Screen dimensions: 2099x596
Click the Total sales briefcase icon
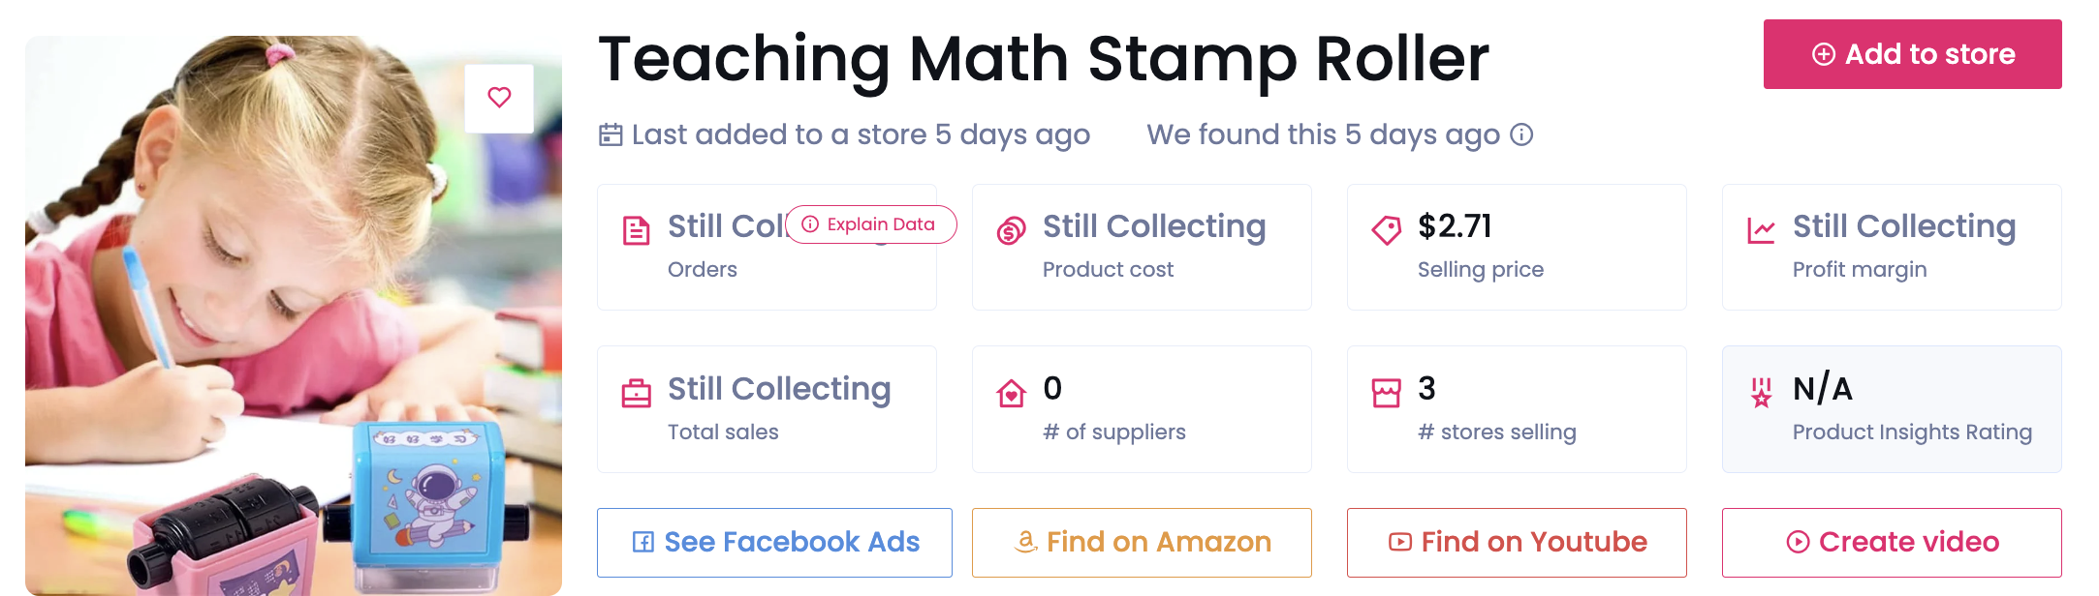636,393
